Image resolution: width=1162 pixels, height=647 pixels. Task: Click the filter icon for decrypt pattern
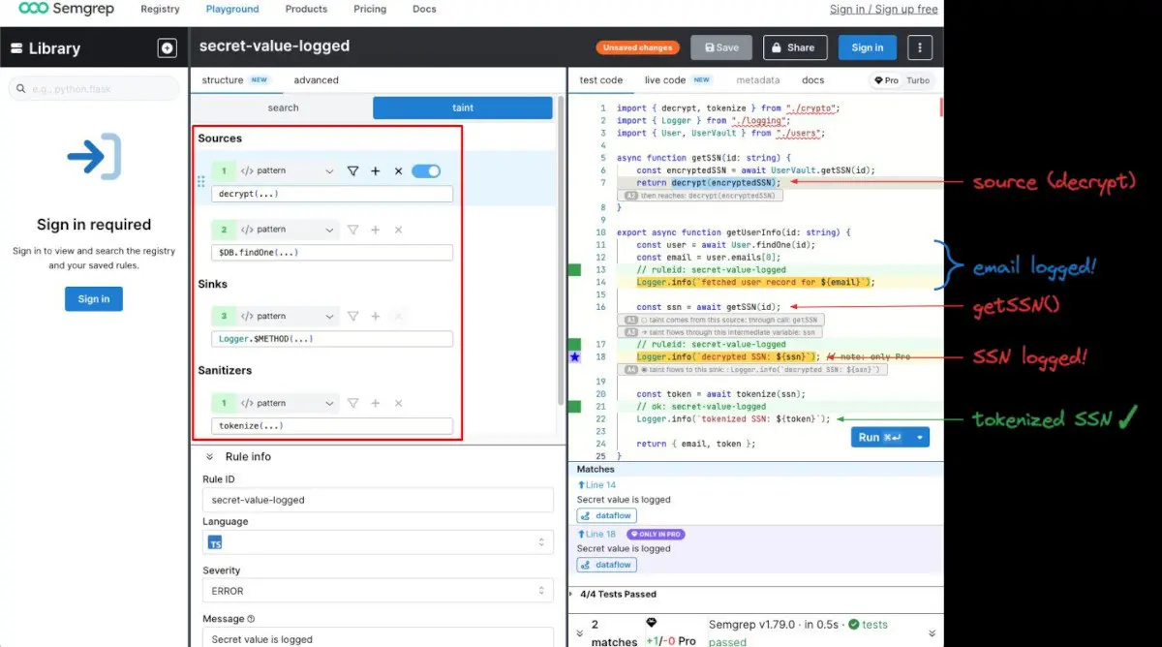[352, 170]
